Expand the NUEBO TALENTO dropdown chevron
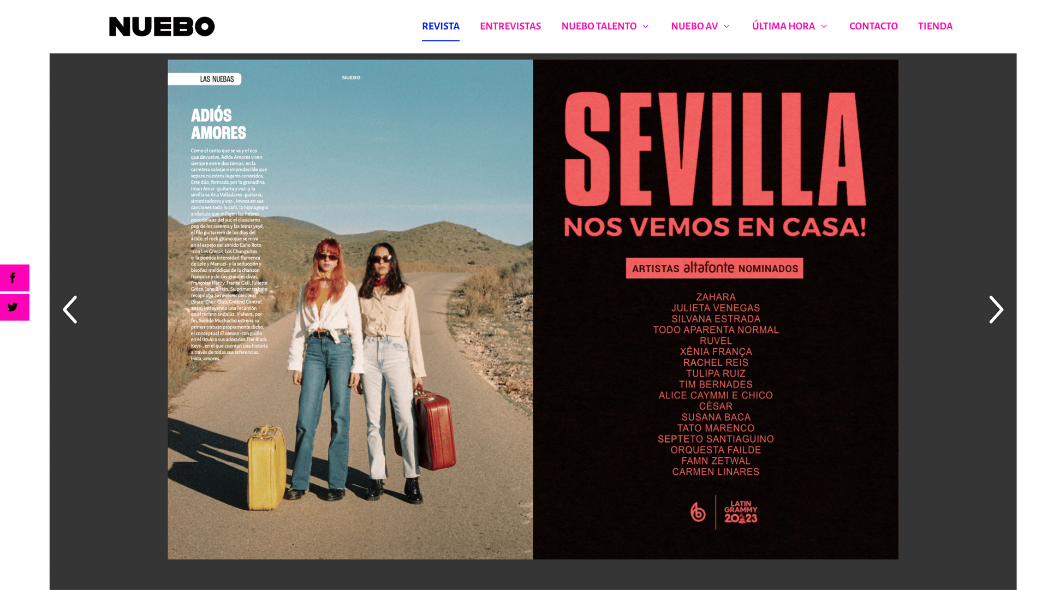The image size is (1048, 590). [645, 26]
